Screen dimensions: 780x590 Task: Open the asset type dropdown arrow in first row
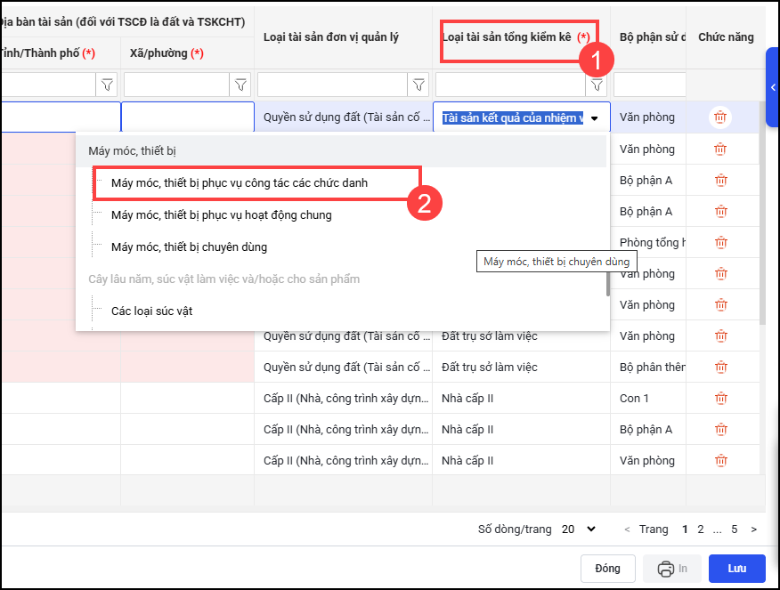pyautogui.click(x=594, y=118)
